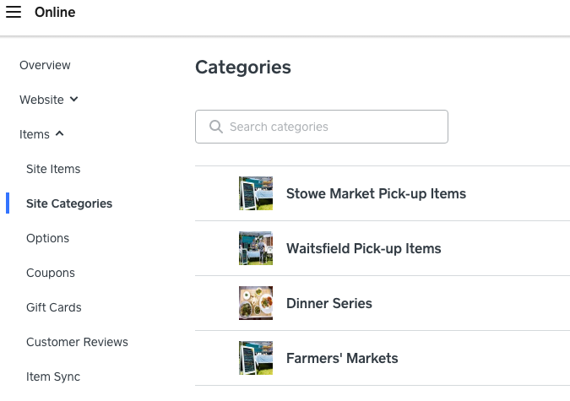Click the Farmers' Markets category image
The height and width of the screenshot is (401, 570).
pos(256,358)
